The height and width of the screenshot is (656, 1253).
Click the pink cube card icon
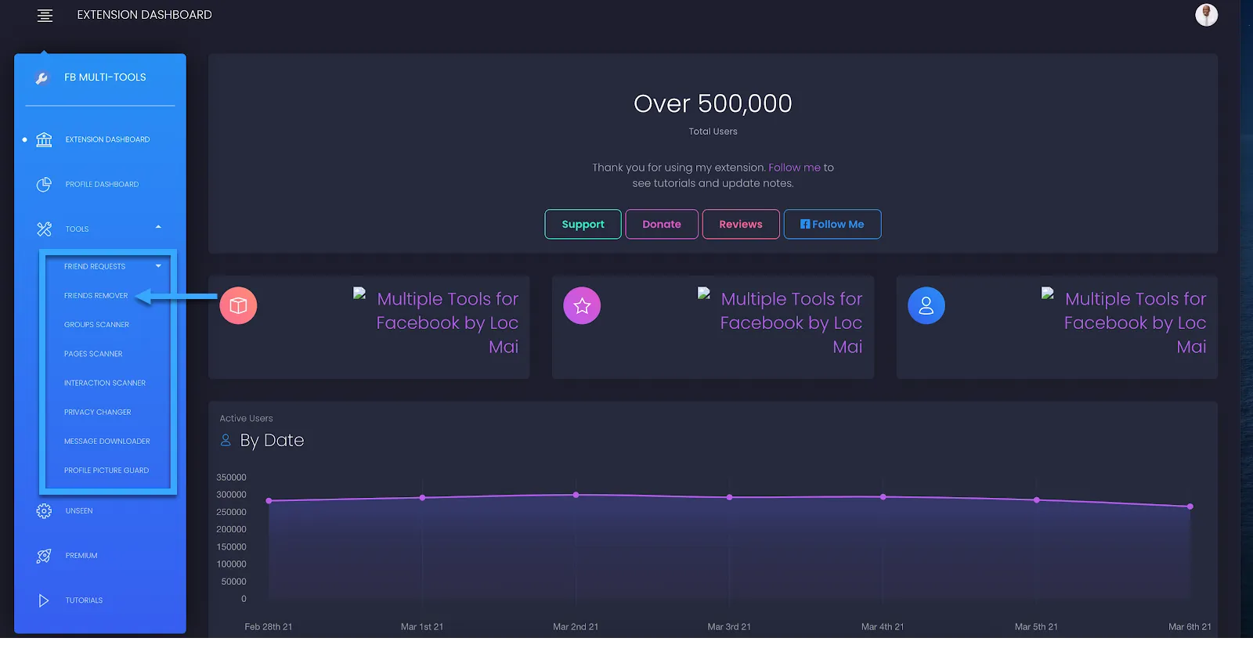click(238, 305)
